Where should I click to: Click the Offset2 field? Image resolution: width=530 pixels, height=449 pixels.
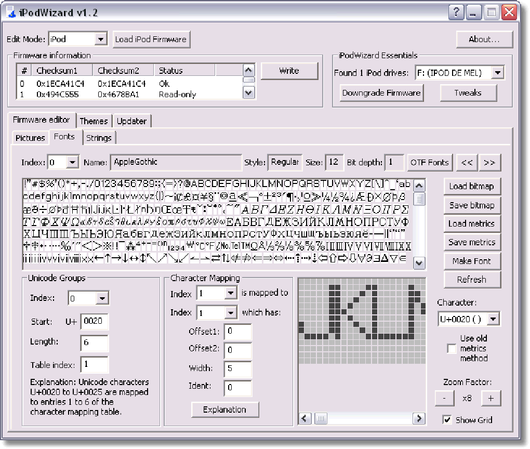click(x=238, y=350)
